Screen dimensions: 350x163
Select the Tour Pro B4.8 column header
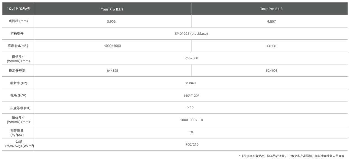click(271, 9)
